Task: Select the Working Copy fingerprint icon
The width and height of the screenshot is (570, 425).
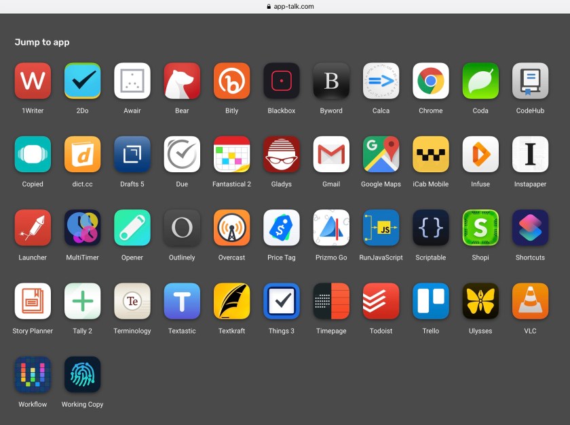Action: [x=82, y=374]
